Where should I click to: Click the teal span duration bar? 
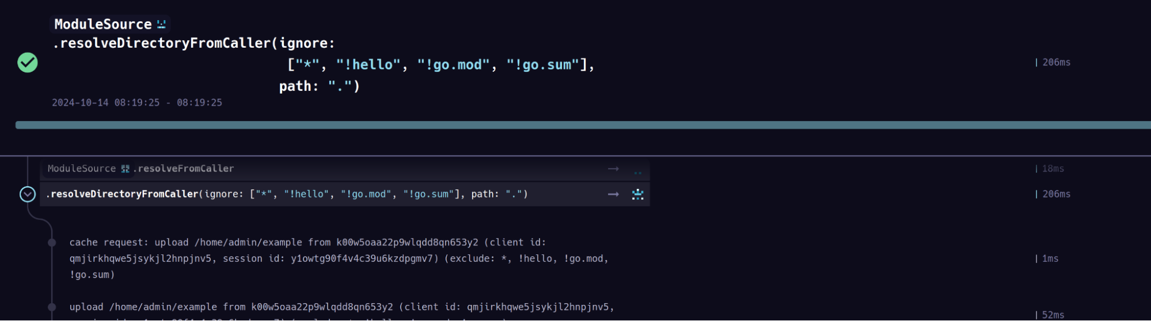(x=583, y=125)
